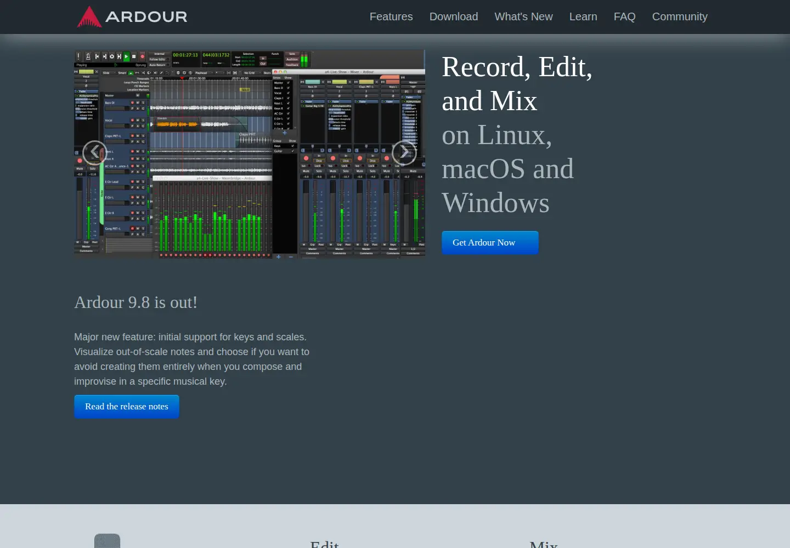Image resolution: width=790 pixels, height=548 pixels.
Task: Open the Features page from the navigation
Action: pos(391,16)
